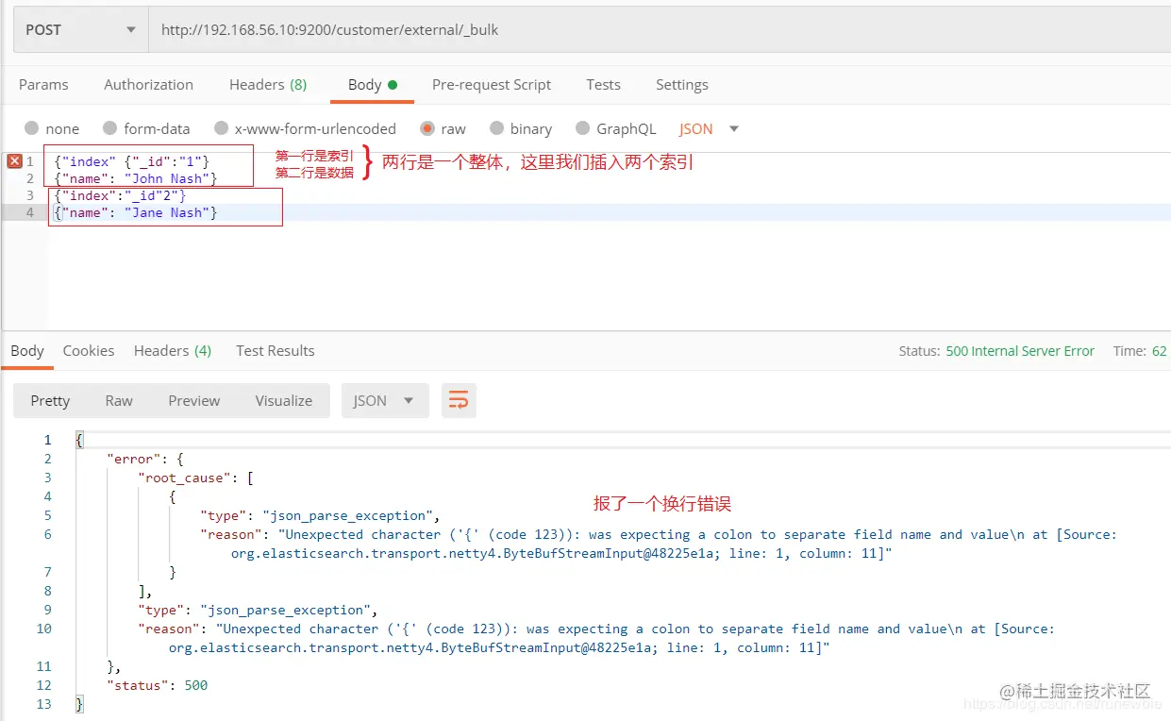
Task: Open the response Headers (4) tab
Action: 173,351
